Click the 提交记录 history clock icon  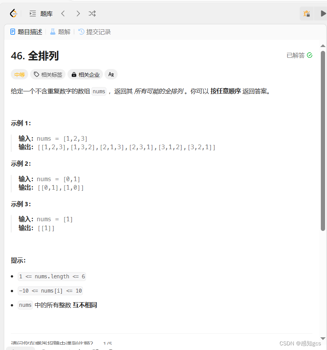[x=81, y=32]
